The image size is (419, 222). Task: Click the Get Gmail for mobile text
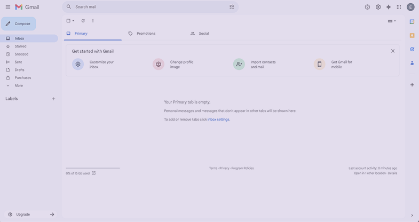pyautogui.click(x=342, y=65)
